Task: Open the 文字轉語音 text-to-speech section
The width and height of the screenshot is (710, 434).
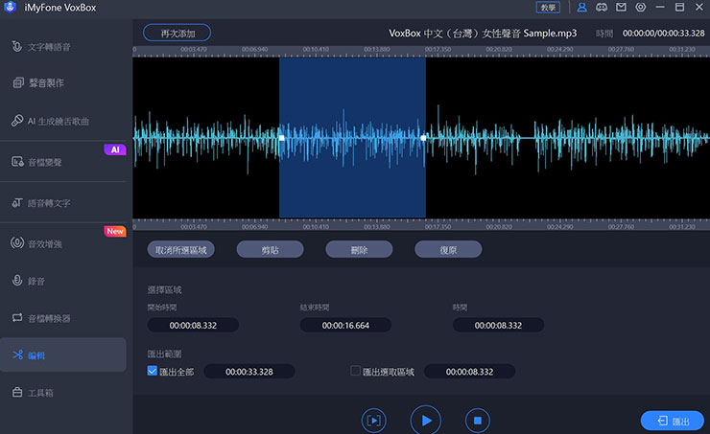Action: pos(63,47)
